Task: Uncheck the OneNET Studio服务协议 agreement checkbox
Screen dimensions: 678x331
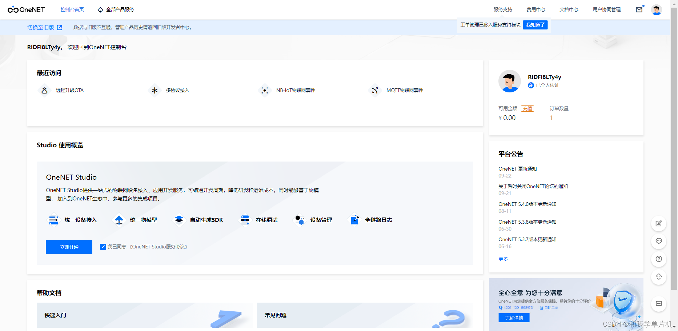Action: 103,247
